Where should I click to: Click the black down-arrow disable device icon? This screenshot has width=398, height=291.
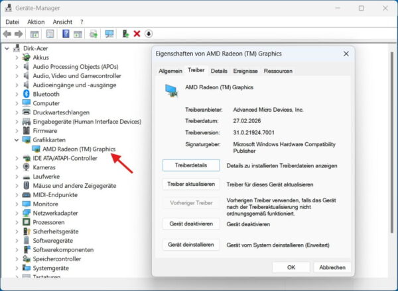coord(149,34)
